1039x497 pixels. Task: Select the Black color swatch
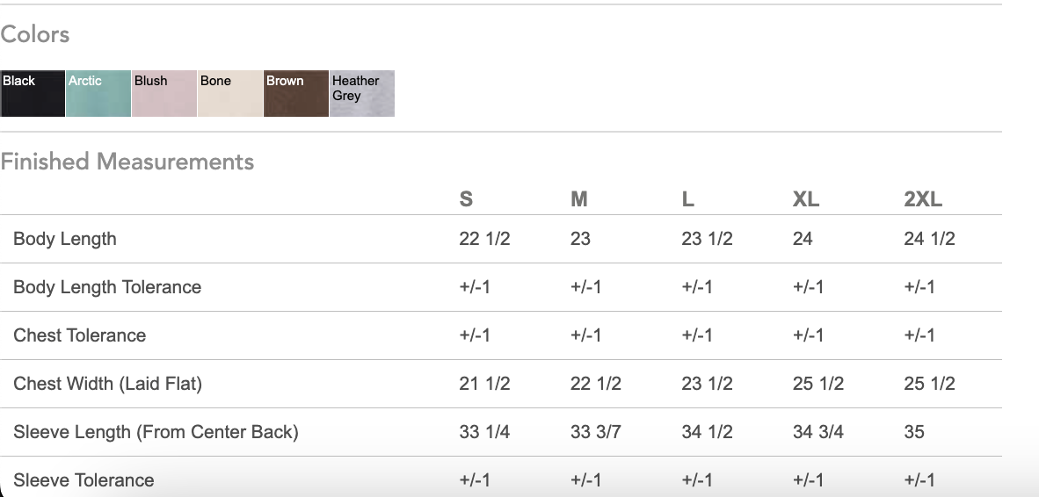(x=33, y=94)
